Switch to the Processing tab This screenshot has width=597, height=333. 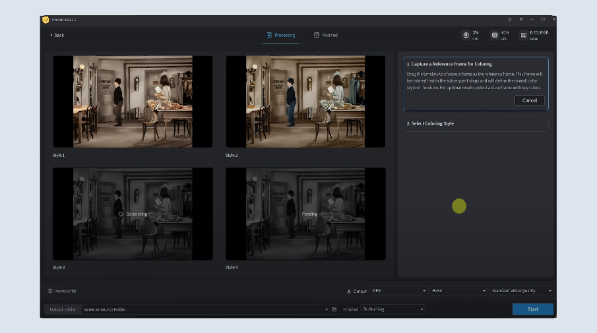click(281, 35)
